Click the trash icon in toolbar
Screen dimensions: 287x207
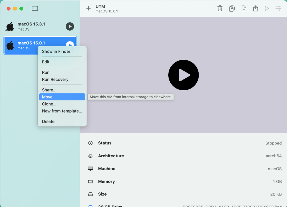[x=220, y=8]
